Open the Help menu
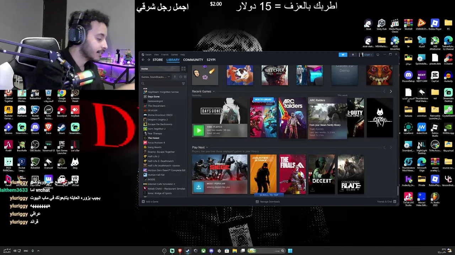 pyautogui.click(x=182, y=55)
